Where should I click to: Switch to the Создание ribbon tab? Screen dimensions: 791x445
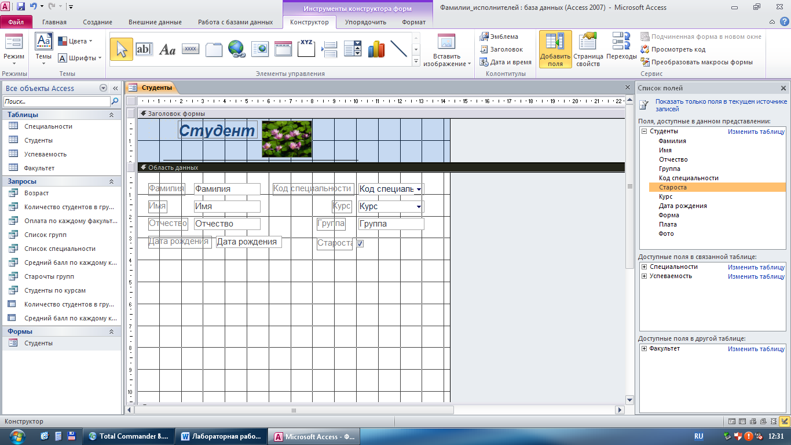click(x=97, y=22)
